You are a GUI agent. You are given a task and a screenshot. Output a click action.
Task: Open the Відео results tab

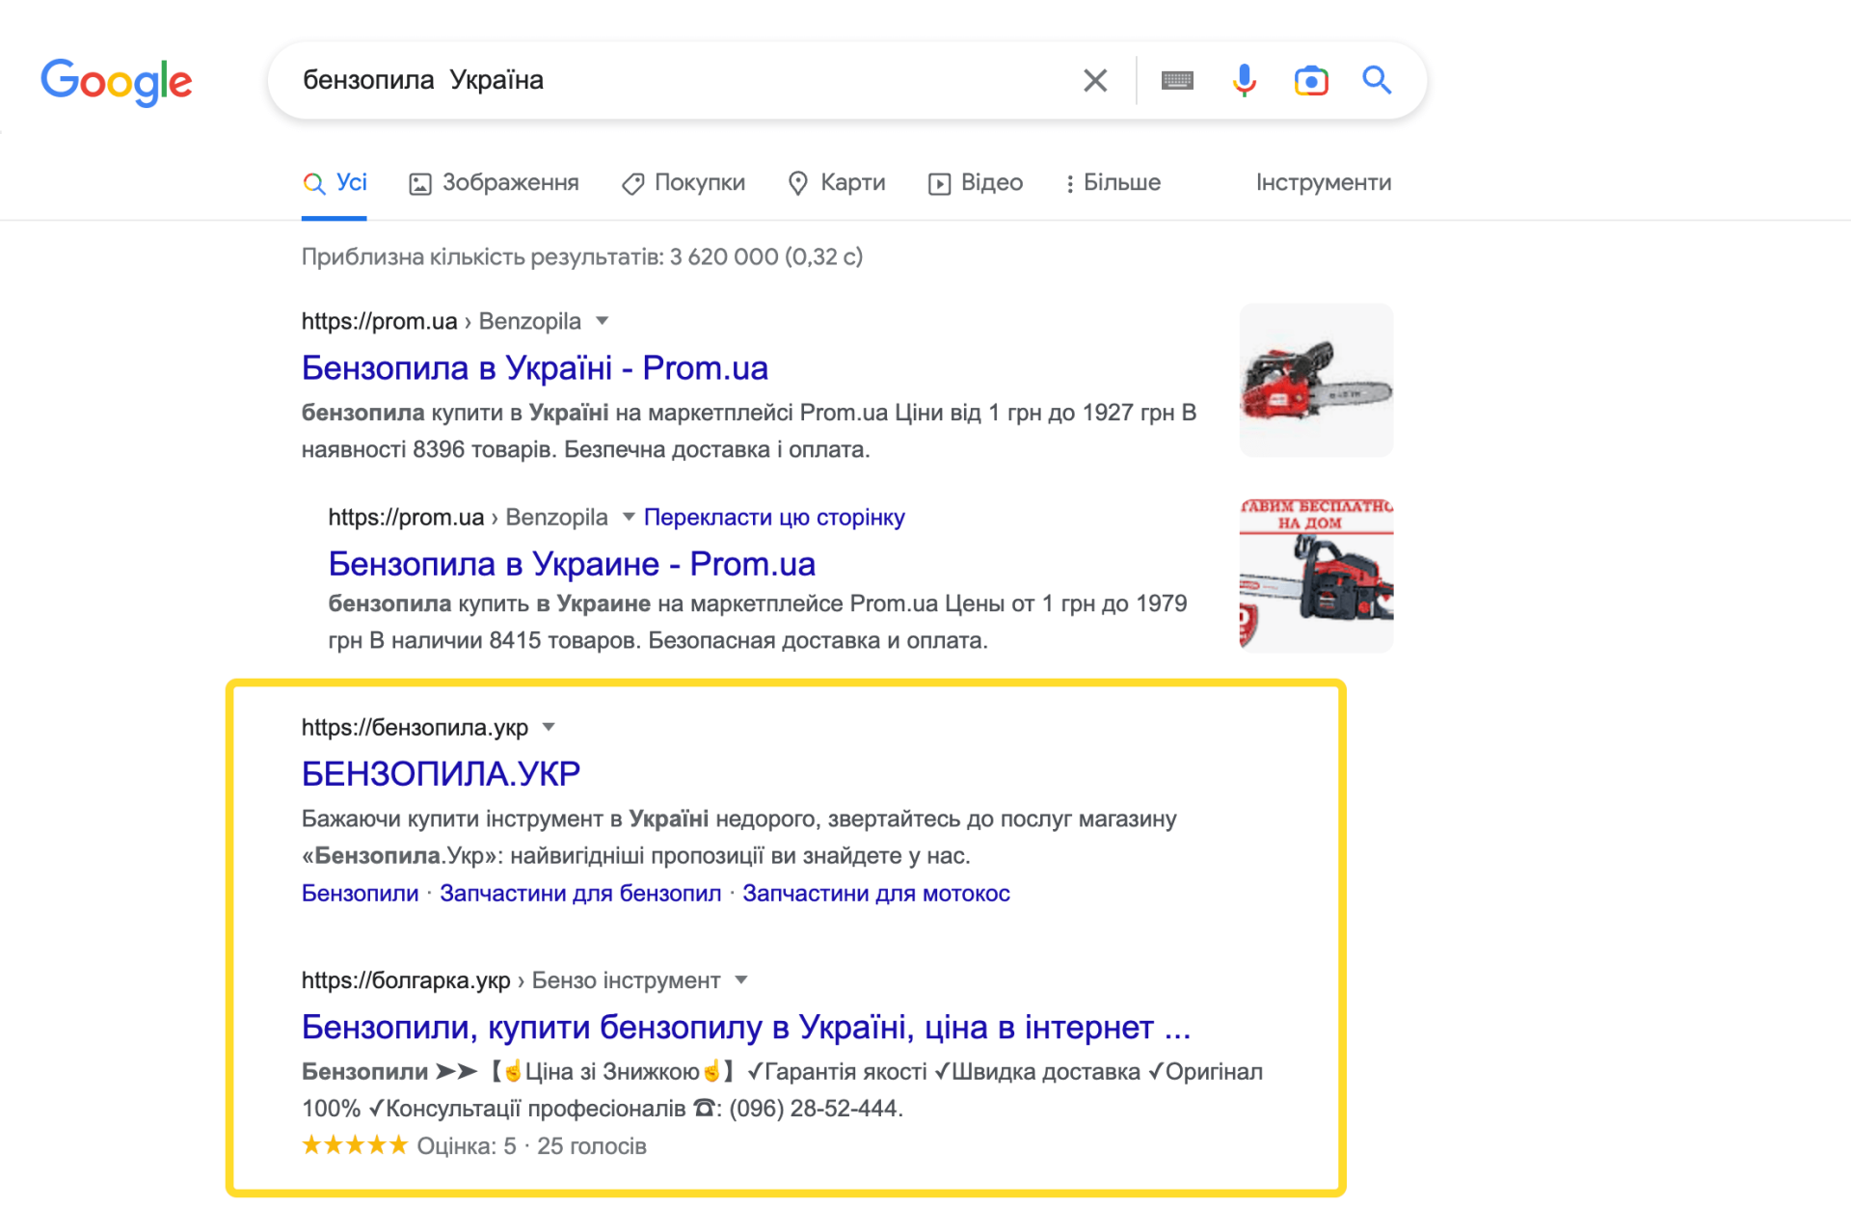(993, 182)
